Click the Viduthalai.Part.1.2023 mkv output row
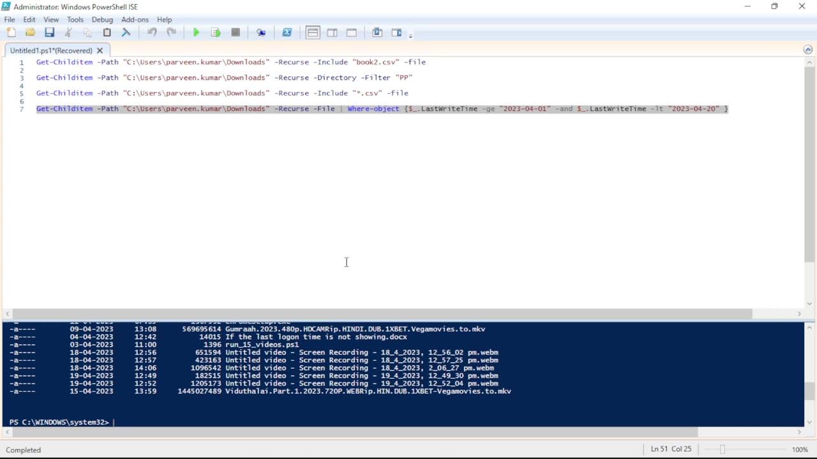This screenshot has height=459, width=817. [x=260, y=391]
